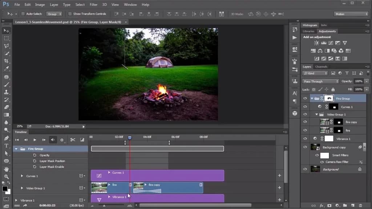Viewport: 372px width, 209px height.
Task: Delete layer using trash icon
Action: [361, 205]
